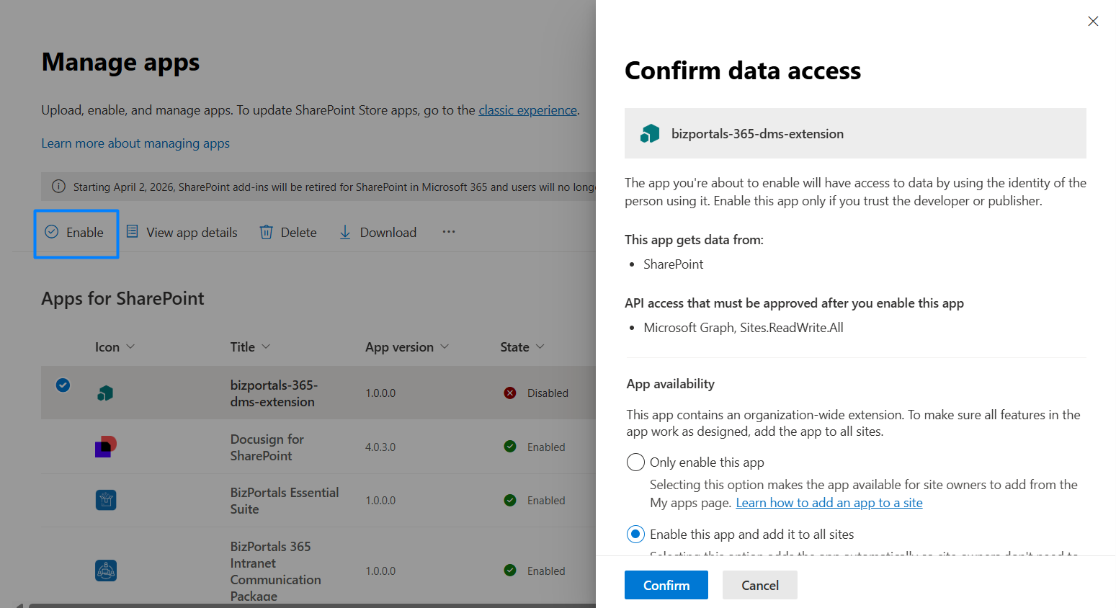Click version 4.0.3.0 in Docusign row

click(380, 447)
